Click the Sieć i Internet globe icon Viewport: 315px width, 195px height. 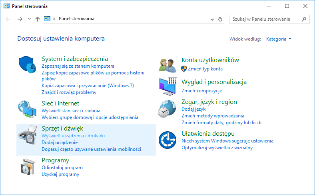tap(28, 109)
